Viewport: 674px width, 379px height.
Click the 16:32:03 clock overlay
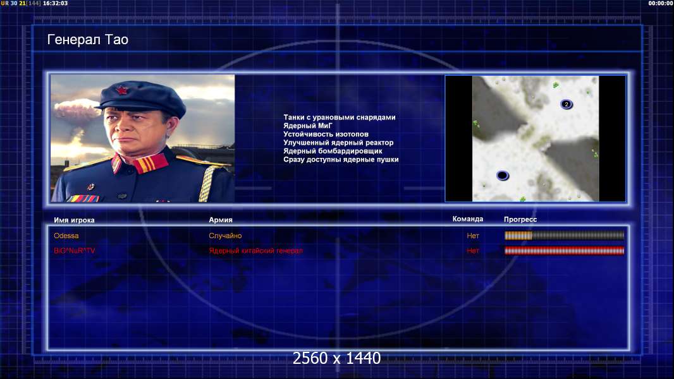click(x=55, y=3)
